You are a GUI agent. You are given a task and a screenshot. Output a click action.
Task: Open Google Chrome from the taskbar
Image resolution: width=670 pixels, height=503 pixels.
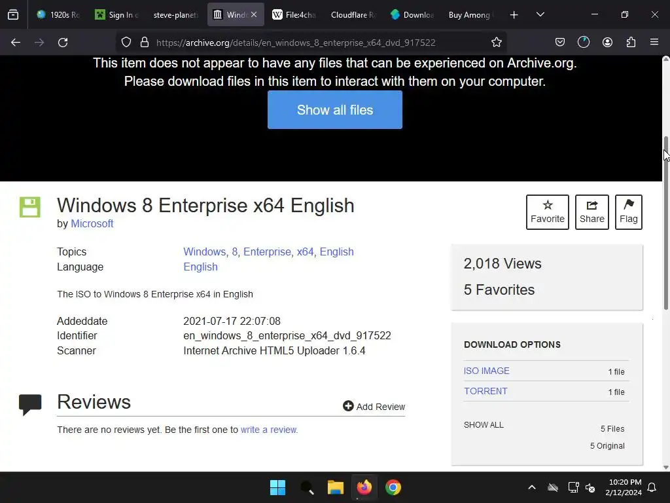pos(393,487)
